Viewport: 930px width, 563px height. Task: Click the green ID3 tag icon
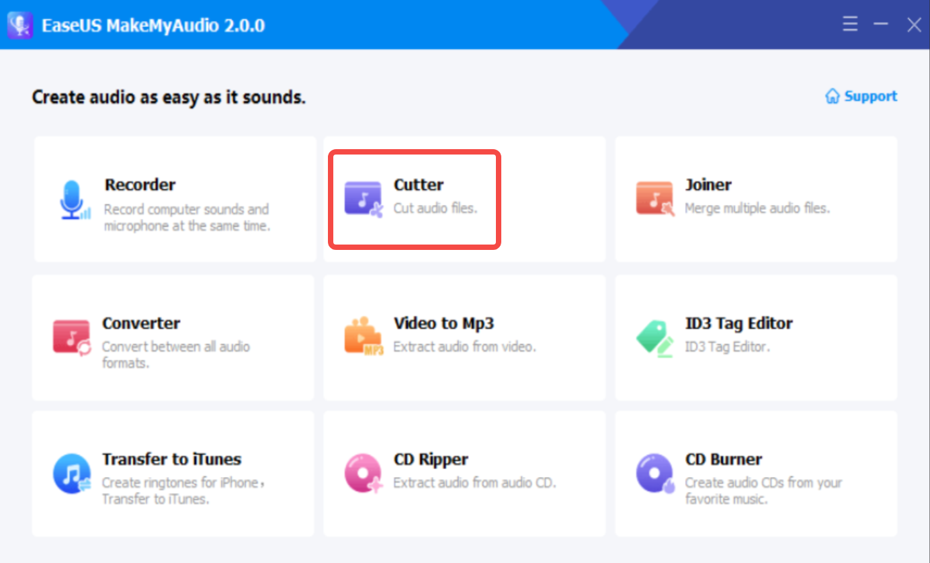click(654, 336)
